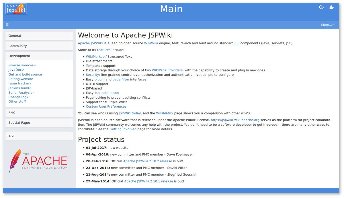The image size is (344, 198).
Task: Expand the ASF sidebar section
Action: click(x=39, y=136)
